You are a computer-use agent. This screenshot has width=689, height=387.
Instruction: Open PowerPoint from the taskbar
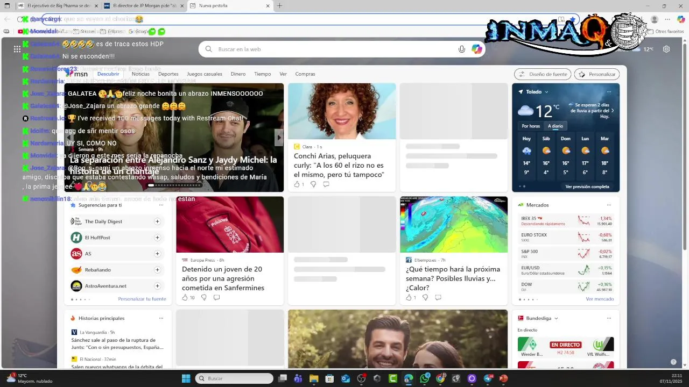503,378
